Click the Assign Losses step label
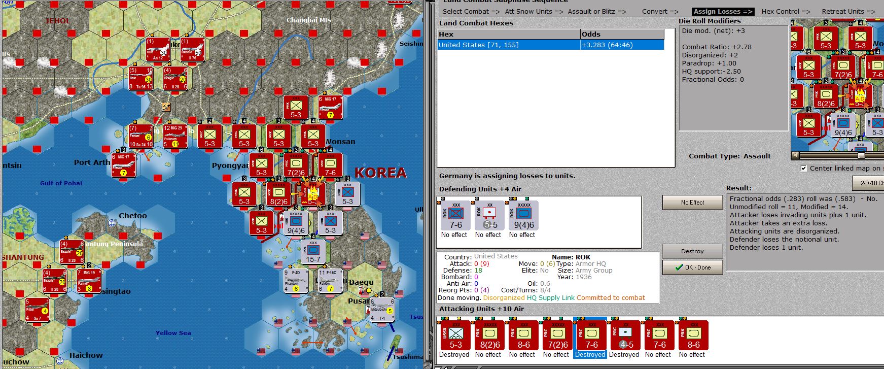 [x=723, y=11]
